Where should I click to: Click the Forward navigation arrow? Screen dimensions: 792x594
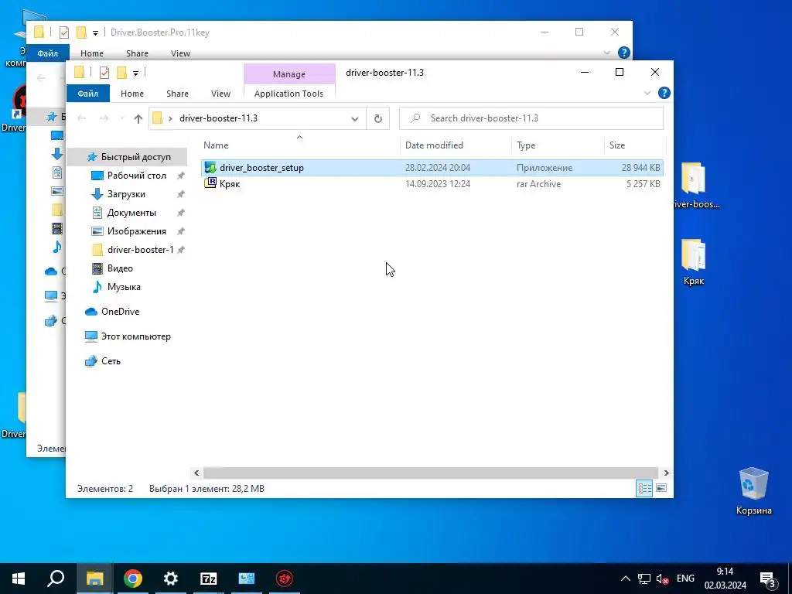104,118
